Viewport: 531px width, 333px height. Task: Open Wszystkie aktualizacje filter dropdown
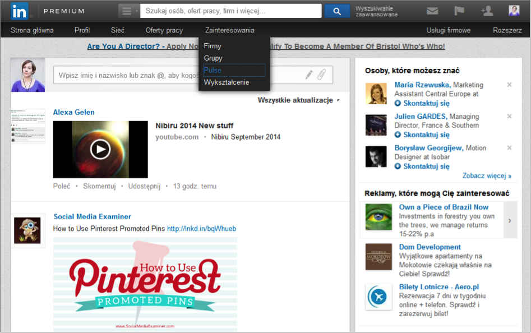coord(298,100)
